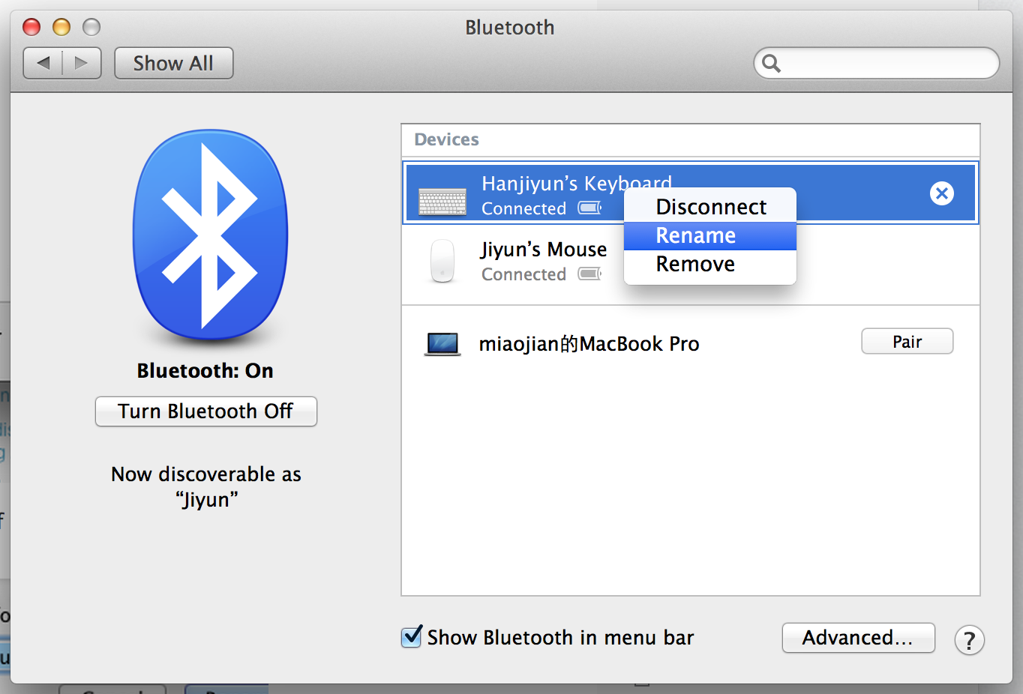Click the mouse's Connected status text
1023x694 pixels.
coord(523,274)
